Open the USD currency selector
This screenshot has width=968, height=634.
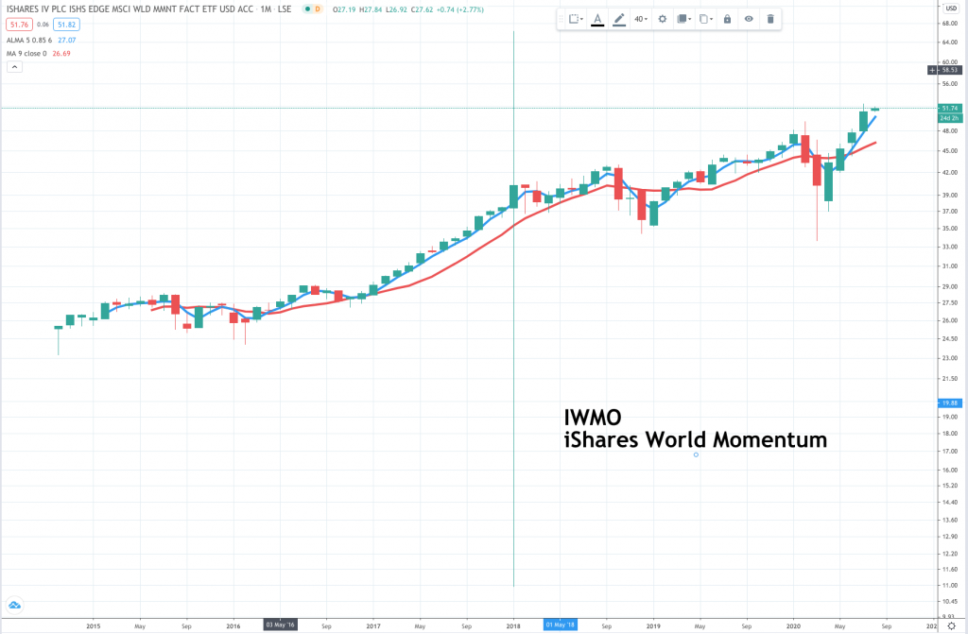951,8
